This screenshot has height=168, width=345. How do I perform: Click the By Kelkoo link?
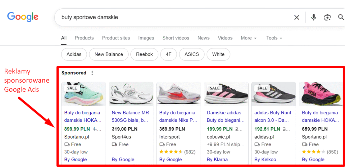(265, 160)
